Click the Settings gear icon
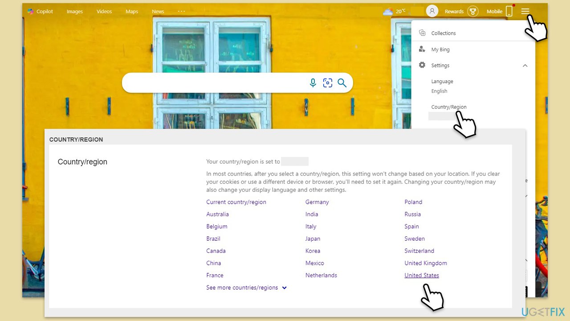The image size is (570, 321). pos(422,65)
